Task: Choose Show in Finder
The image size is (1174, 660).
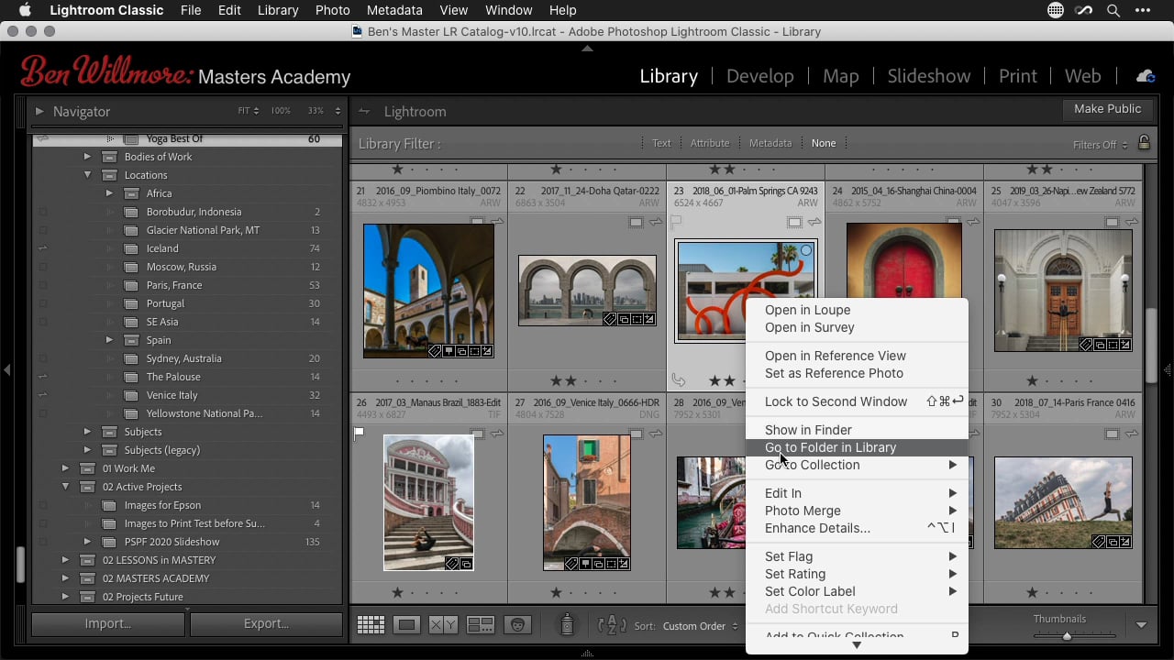Action: tap(857, 430)
